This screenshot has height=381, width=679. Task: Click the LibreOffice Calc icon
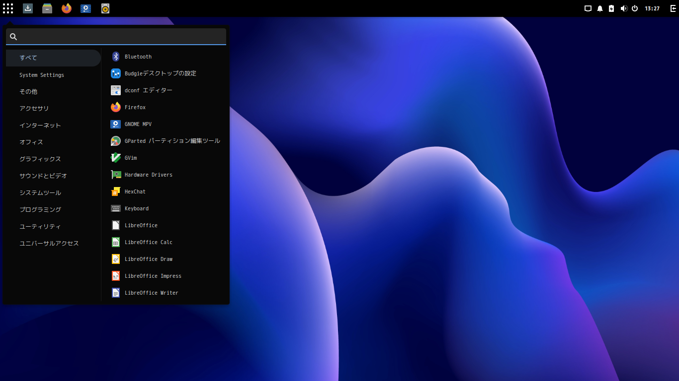pos(116,242)
